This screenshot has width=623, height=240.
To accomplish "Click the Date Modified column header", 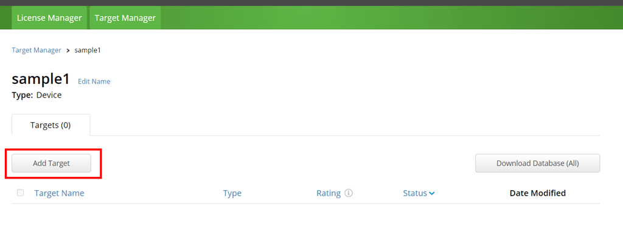I will point(538,193).
